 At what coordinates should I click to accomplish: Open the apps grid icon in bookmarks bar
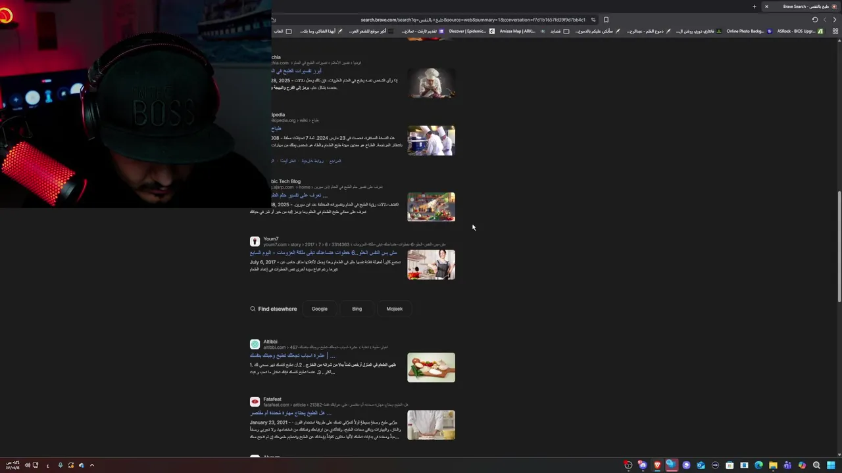(x=835, y=31)
